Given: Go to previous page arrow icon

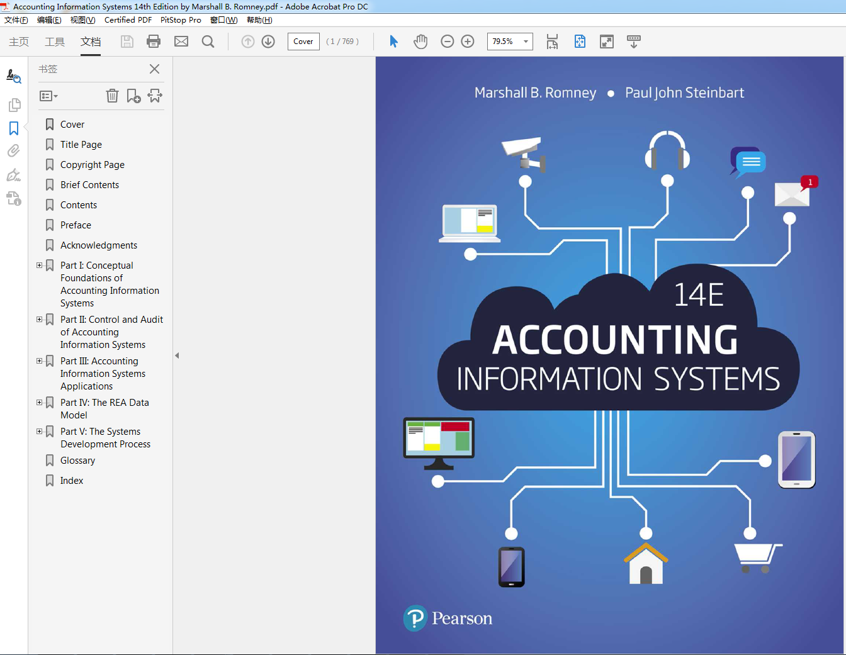Looking at the screenshot, I should 248,42.
